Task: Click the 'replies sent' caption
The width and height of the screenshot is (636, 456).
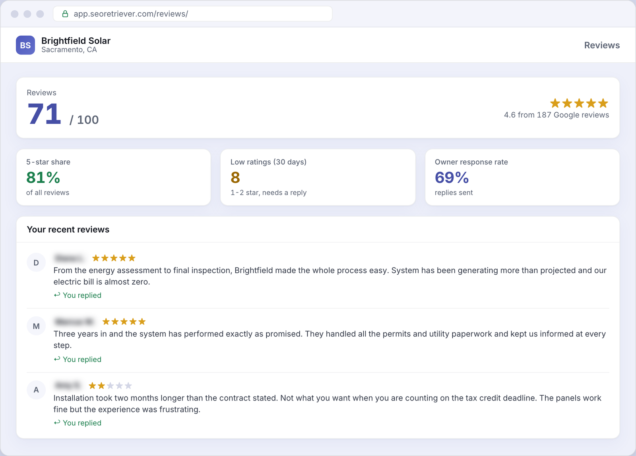Action: 454,193
